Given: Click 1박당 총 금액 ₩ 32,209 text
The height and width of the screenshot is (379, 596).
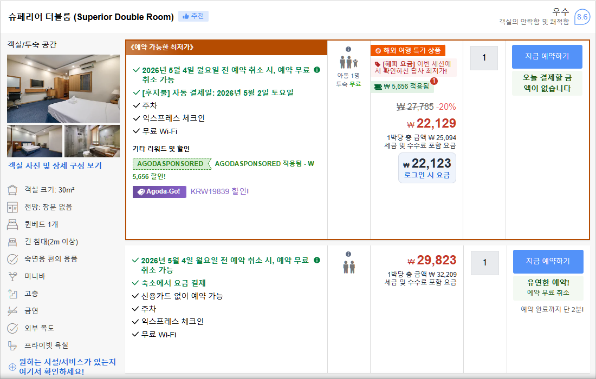Looking at the screenshot, I should [422, 274].
